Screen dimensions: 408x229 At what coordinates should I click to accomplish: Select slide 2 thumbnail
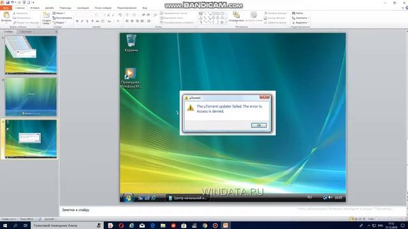(31, 97)
